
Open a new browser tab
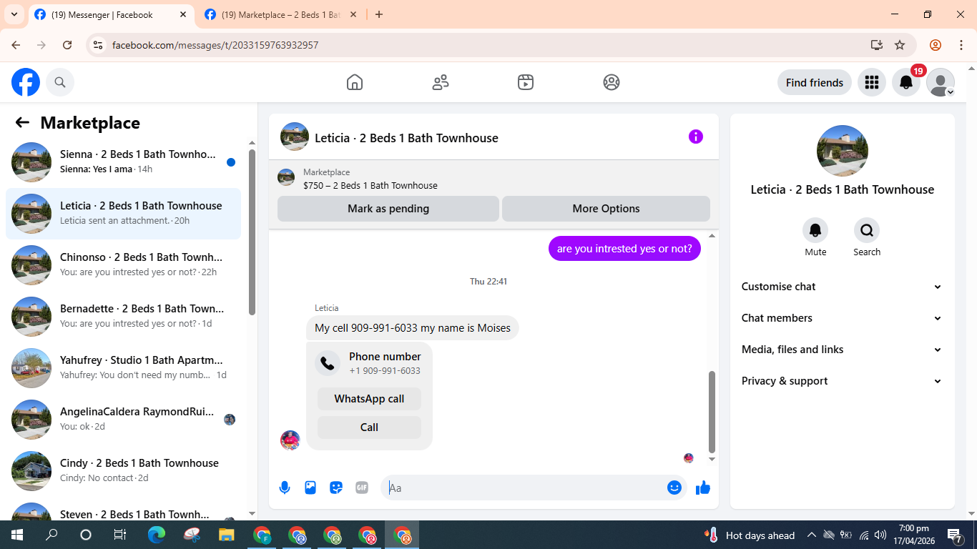pyautogui.click(x=379, y=14)
